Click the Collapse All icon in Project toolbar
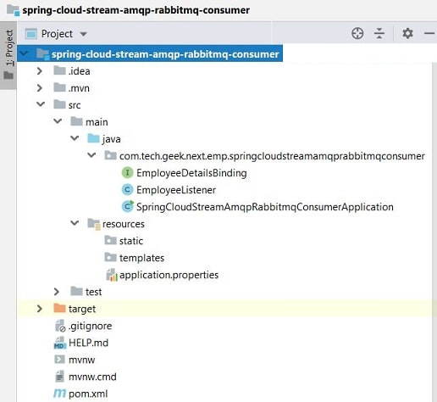The width and height of the screenshot is (437, 402). pos(379,34)
